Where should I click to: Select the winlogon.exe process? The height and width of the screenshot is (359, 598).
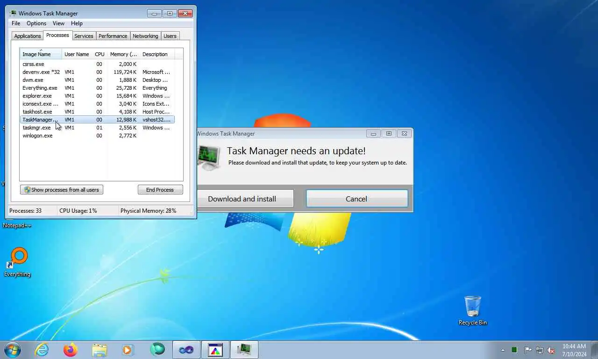pyautogui.click(x=97, y=136)
